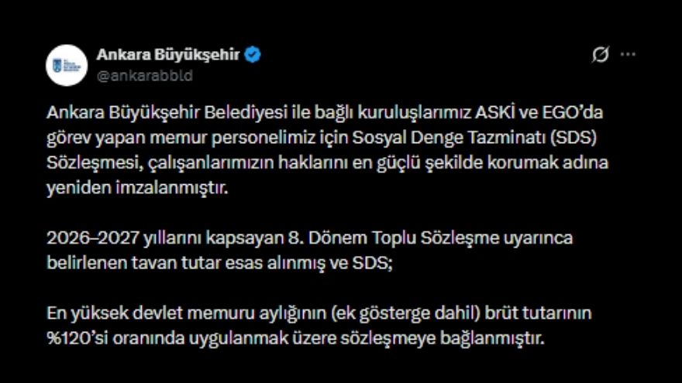This screenshot has height=383, width=682.
Task: Click 'yeniden imzalanmıştır.' text line
Action: coord(137,188)
